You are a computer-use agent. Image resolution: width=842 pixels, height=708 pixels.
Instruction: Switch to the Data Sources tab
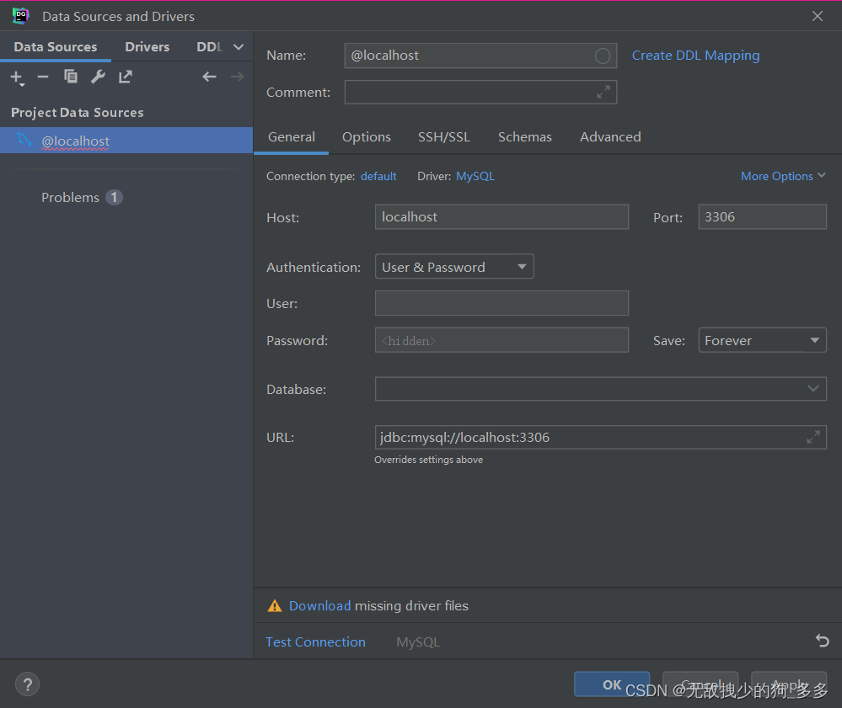pos(56,46)
